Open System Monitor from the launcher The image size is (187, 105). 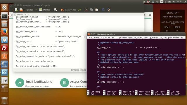coord(4,72)
